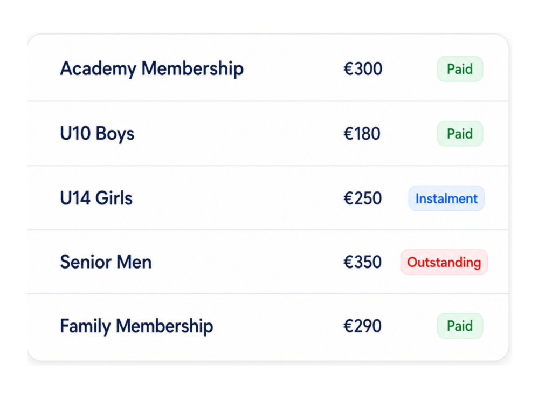The image size is (552, 398).
Task: Select the Senior Men entry
Action: tap(268, 262)
